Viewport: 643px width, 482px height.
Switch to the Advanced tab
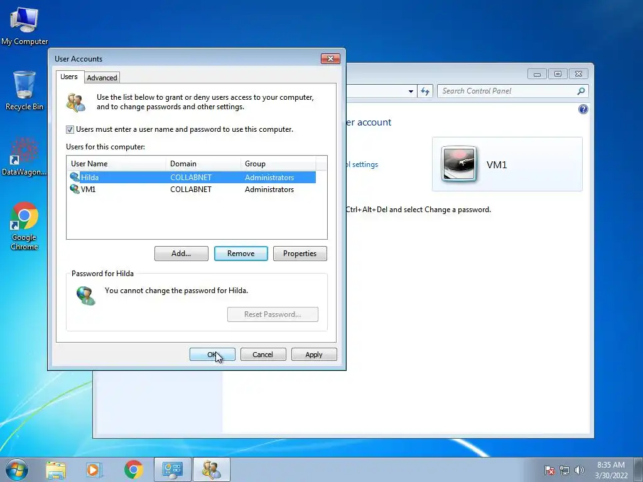(102, 77)
